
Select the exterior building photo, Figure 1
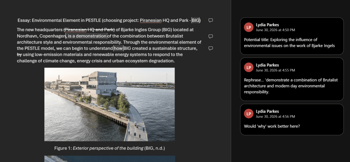point(109,104)
